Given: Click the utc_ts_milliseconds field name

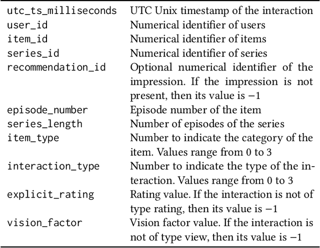Looking at the screenshot, I should click(x=62, y=10).
